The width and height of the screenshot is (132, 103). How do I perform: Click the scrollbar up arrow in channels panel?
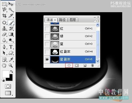pos(98,25)
